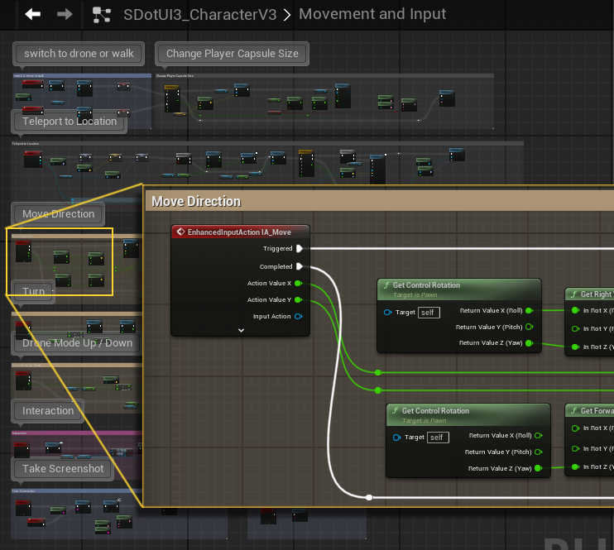Click self Target field on upper Get Control Rotation
Viewport: 614px width, 550px height.
[428, 313]
